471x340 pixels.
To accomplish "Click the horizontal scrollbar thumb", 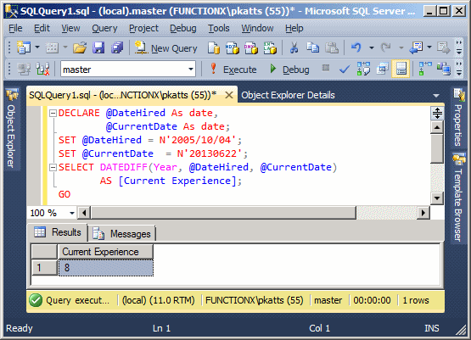I will [x=223, y=213].
